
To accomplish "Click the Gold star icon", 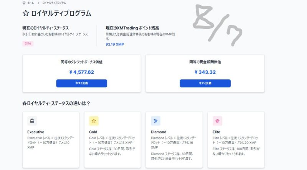I will pos(94,121).
